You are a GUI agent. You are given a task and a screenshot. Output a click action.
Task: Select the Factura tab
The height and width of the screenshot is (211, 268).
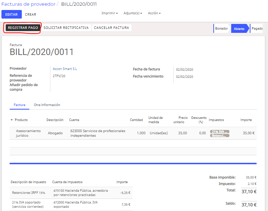(20, 105)
